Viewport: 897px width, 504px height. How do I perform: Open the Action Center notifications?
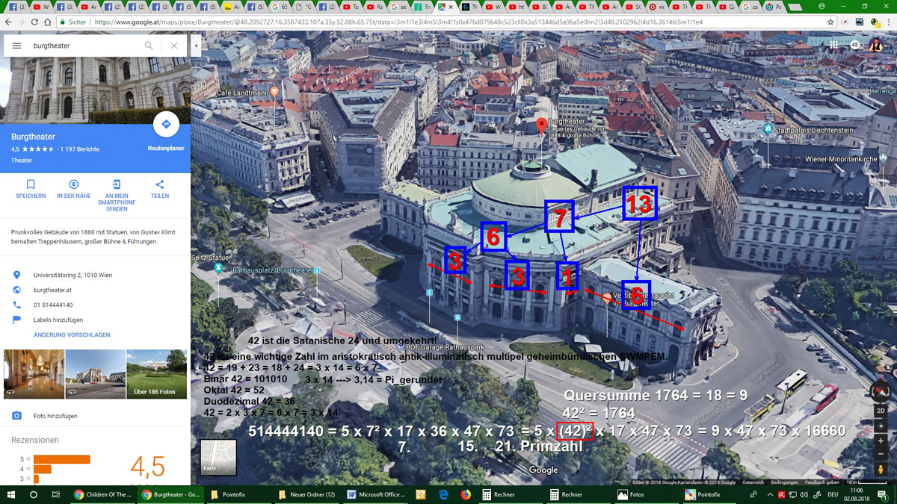coord(883,495)
